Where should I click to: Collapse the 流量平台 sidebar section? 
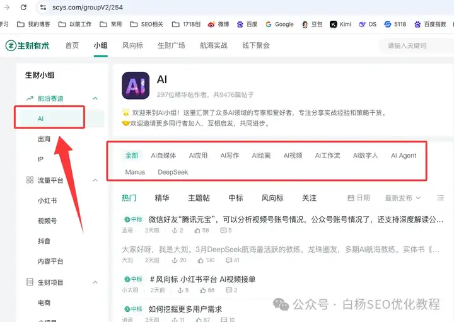pos(95,180)
